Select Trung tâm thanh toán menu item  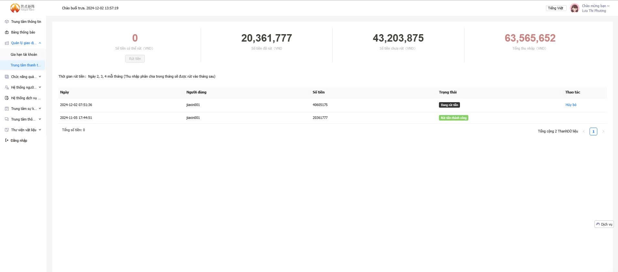pyautogui.click(x=26, y=65)
